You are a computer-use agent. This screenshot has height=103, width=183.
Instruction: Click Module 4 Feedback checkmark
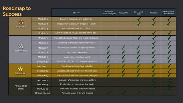click(x=154, y=33)
